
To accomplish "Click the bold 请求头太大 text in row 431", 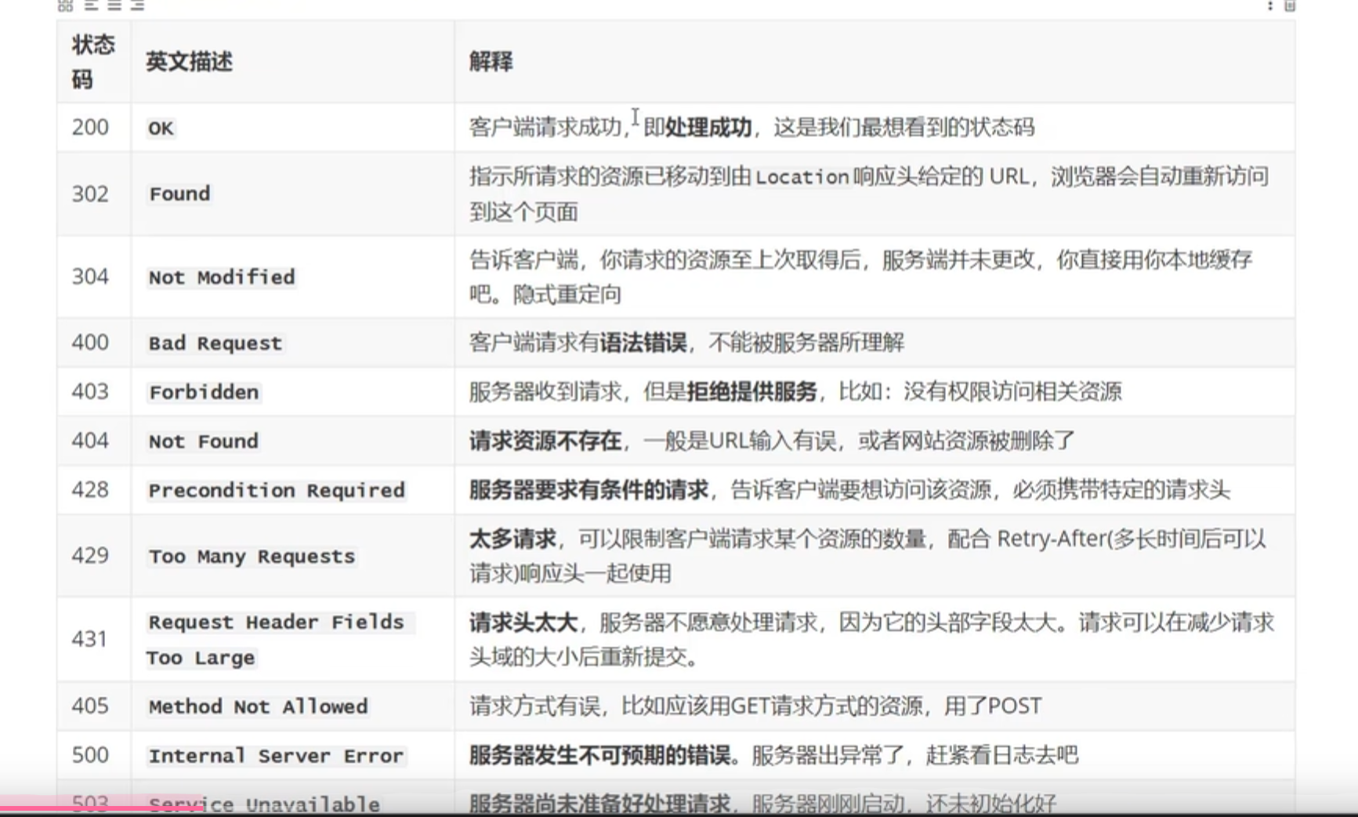I will tap(523, 623).
